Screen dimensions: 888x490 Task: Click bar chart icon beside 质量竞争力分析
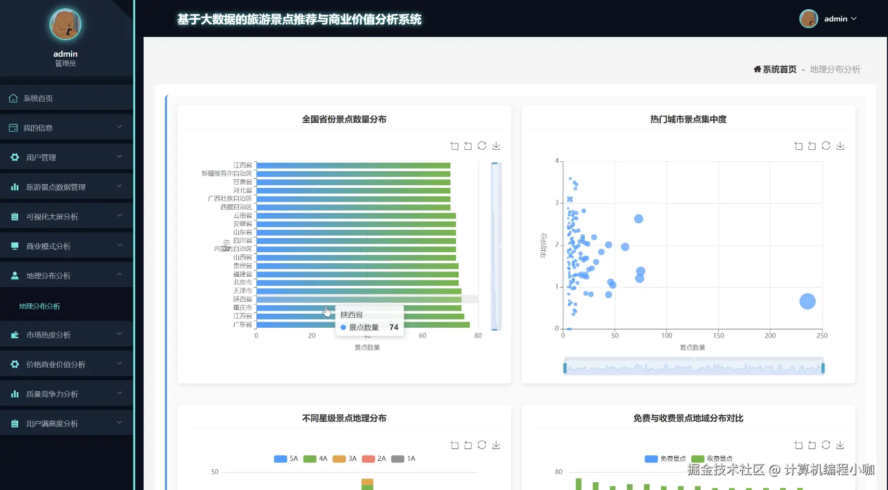[x=15, y=394]
